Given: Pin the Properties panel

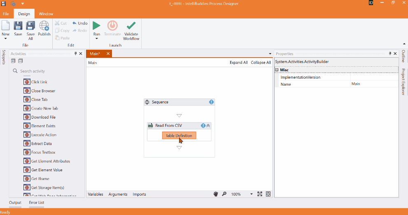Looking at the screenshot, I should tap(390, 54).
